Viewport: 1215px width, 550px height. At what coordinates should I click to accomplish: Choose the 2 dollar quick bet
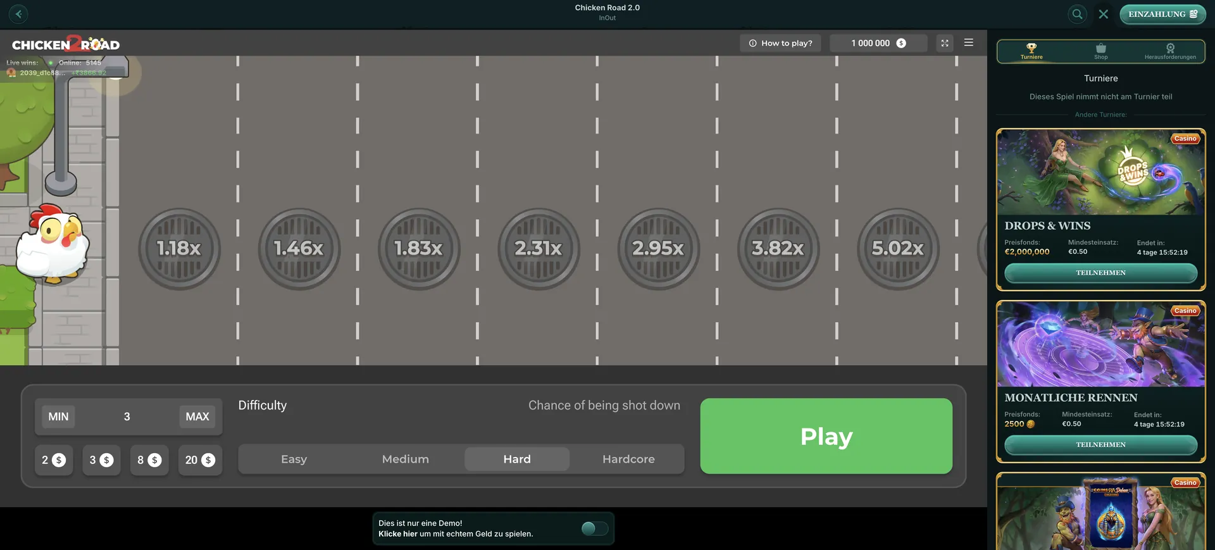[54, 460]
